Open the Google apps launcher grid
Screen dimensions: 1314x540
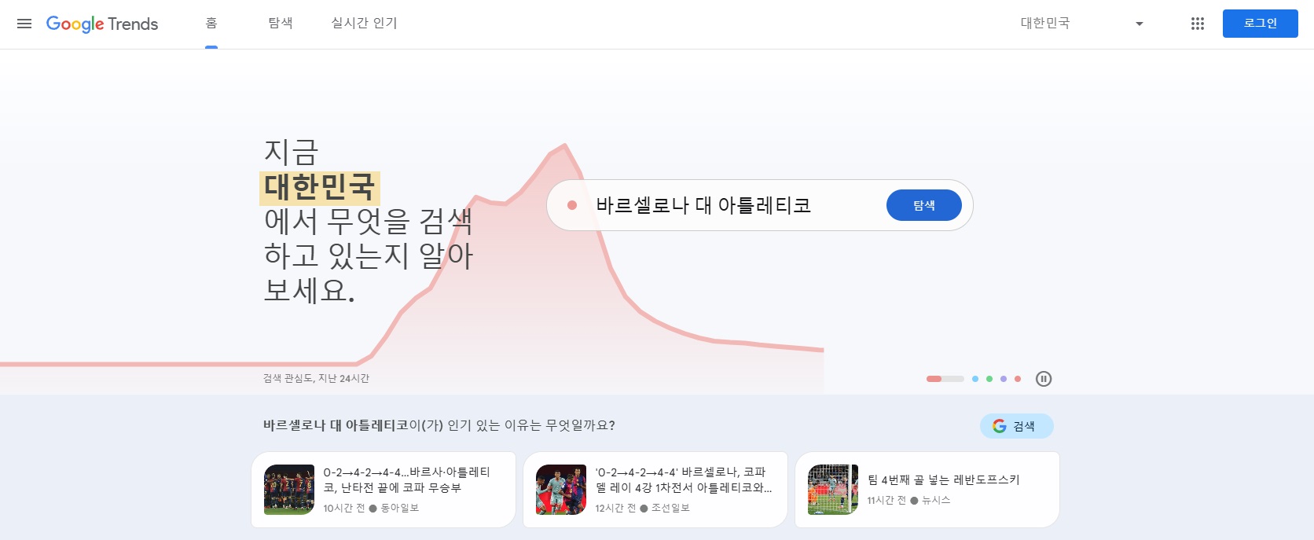click(1198, 24)
